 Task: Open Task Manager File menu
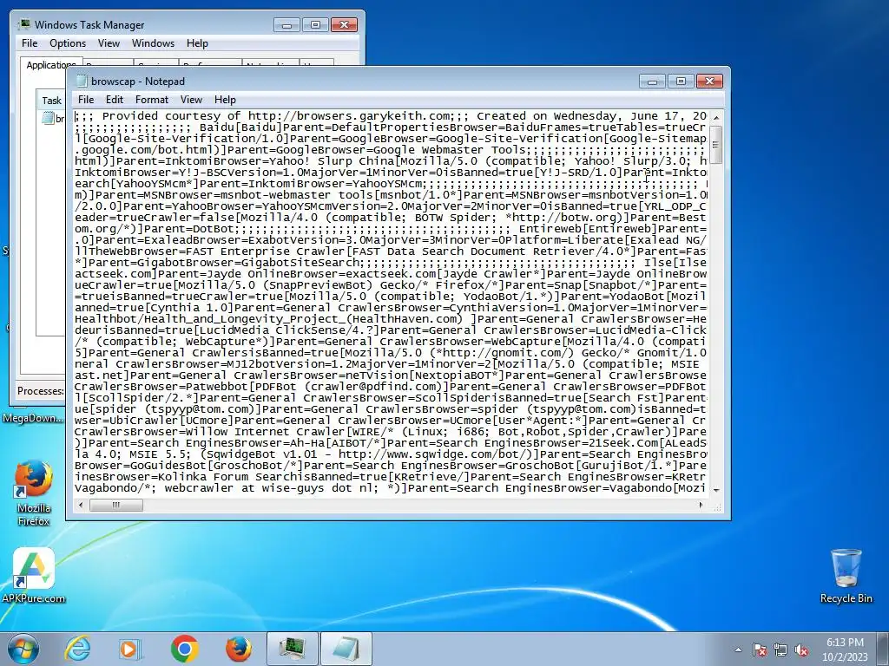(x=30, y=43)
